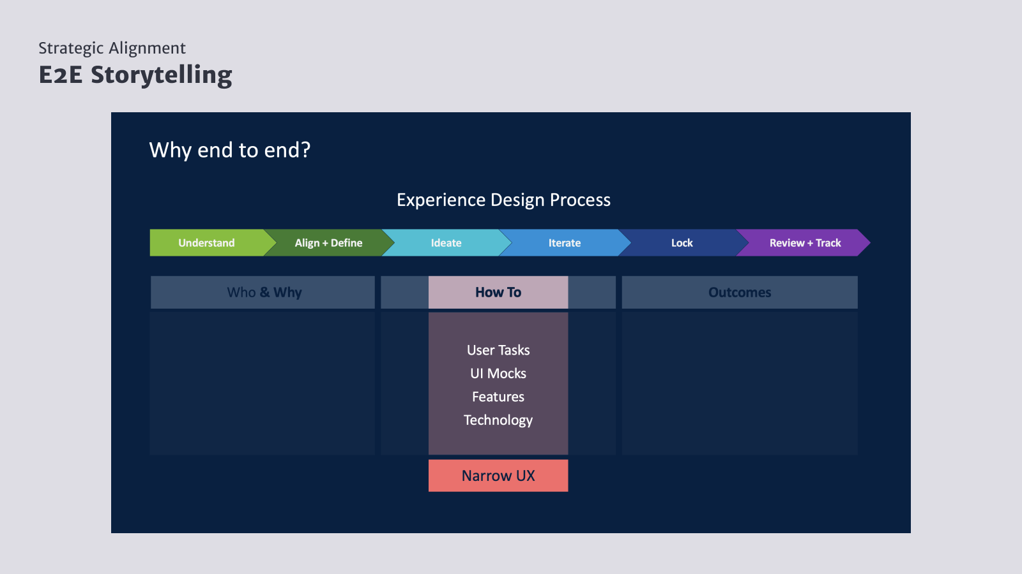Click the User Tasks text item
The width and height of the screenshot is (1022, 574).
pos(498,350)
